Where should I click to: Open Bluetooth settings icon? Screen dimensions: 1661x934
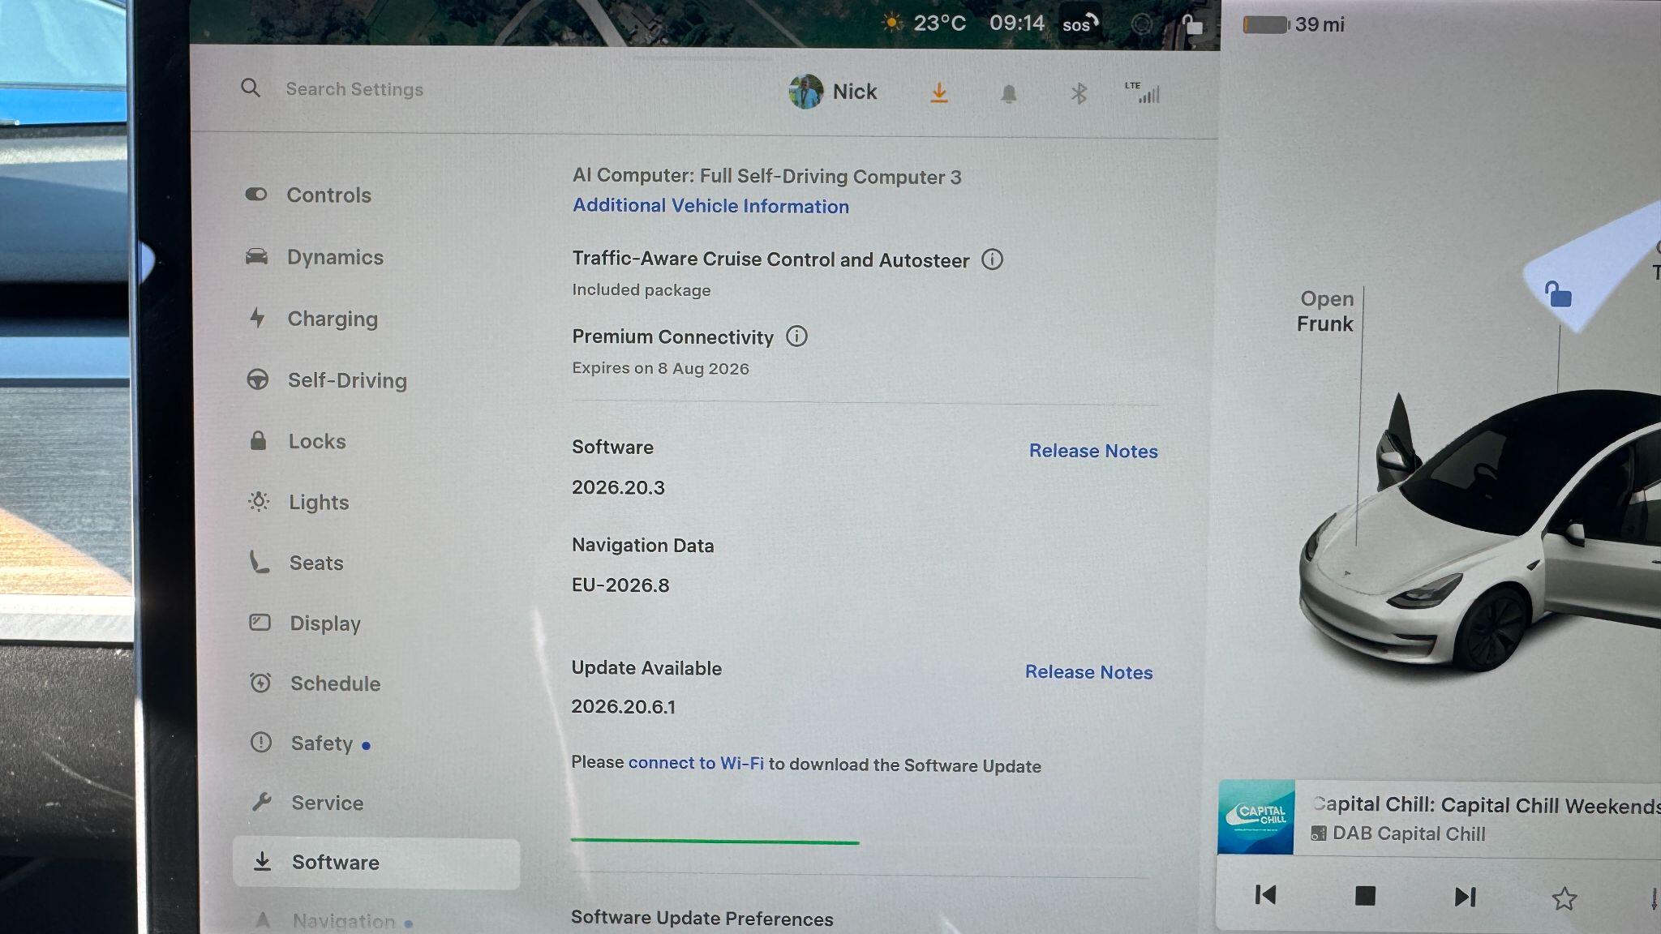(1078, 94)
